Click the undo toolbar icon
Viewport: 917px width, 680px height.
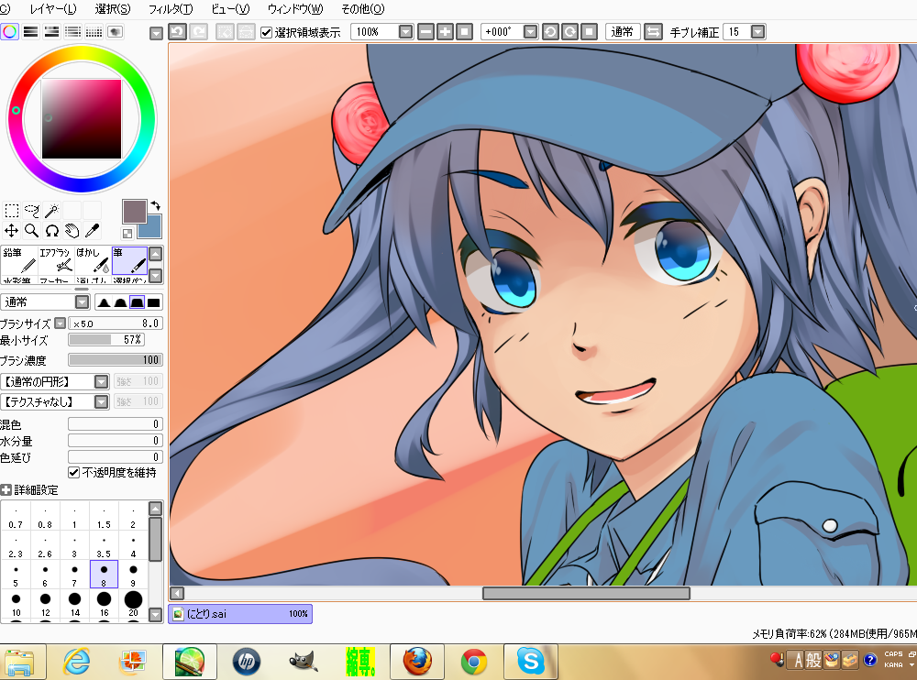(177, 31)
